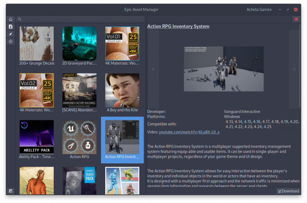Screen dimensions: 307x203
Task: Focus the asset search field
Action: point(80,19)
